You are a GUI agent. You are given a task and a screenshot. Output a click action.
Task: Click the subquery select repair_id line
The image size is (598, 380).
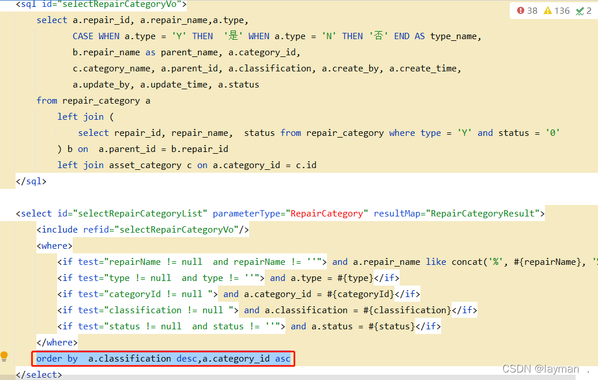coord(319,133)
